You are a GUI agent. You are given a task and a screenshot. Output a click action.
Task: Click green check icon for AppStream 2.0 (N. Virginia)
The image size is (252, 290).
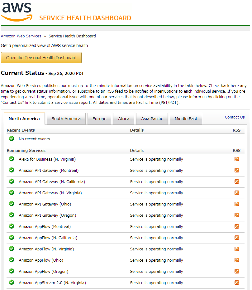(x=12, y=282)
